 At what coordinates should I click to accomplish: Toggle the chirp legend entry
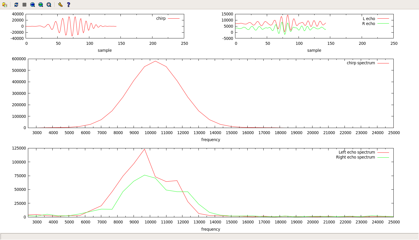[x=161, y=19]
